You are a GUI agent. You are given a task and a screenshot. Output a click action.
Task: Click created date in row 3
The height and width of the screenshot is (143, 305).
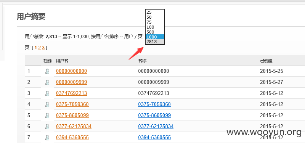[271, 93]
